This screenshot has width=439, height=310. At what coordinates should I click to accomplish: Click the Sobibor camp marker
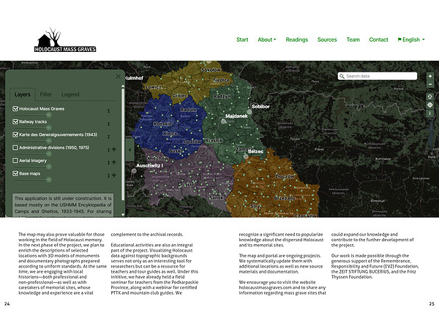point(249,112)
